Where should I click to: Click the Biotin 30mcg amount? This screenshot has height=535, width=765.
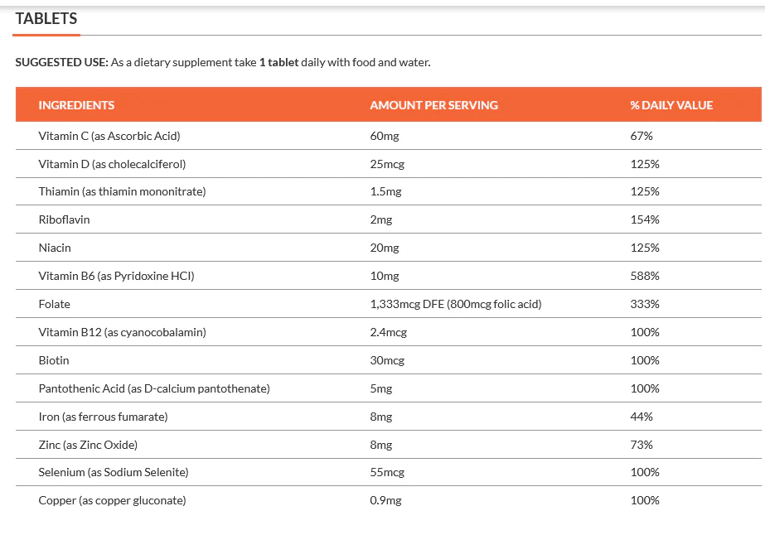click(387, 360)
